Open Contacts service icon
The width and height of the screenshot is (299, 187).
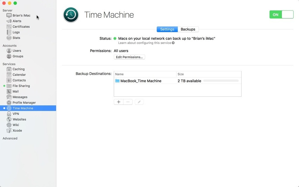tap(9, 80)
